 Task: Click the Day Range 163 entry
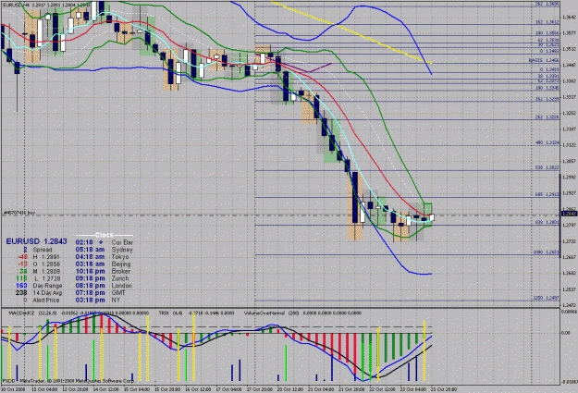(x=39, y=286)
